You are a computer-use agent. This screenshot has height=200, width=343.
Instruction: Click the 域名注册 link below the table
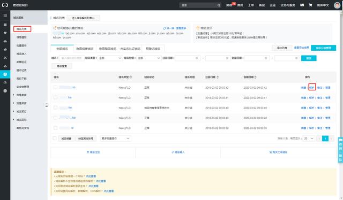(x=93, y=152)
